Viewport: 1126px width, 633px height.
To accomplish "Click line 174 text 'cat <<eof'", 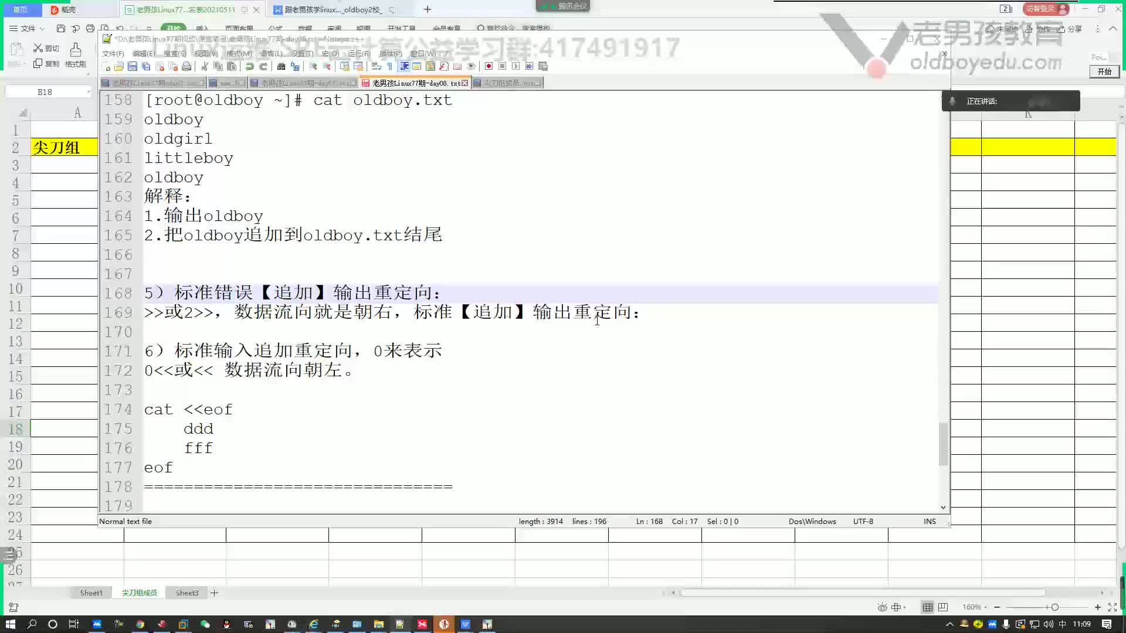I will (188, 410).
